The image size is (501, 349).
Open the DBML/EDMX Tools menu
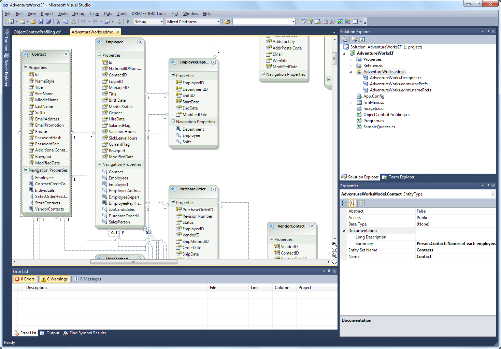149,14
